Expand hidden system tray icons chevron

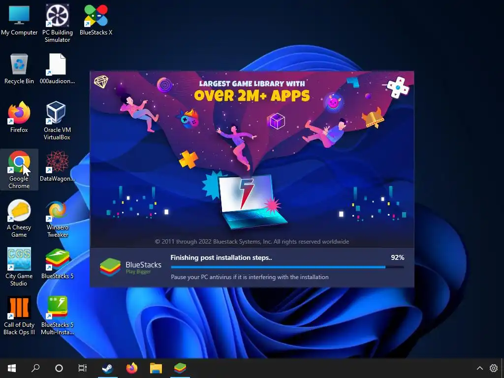[x=479, y=368]
